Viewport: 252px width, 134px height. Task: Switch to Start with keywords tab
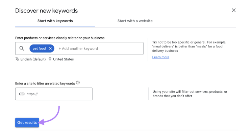pos(55,21)
